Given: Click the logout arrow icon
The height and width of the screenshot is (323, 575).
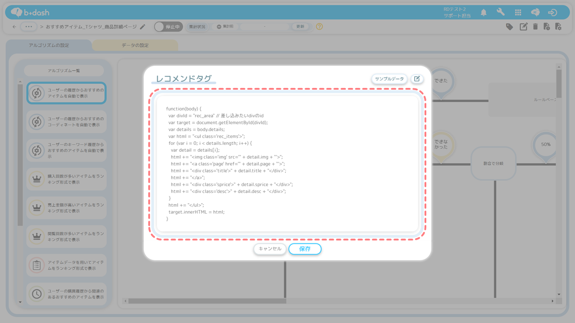Looking at the screenshot, I should click(x=553, y=13).
